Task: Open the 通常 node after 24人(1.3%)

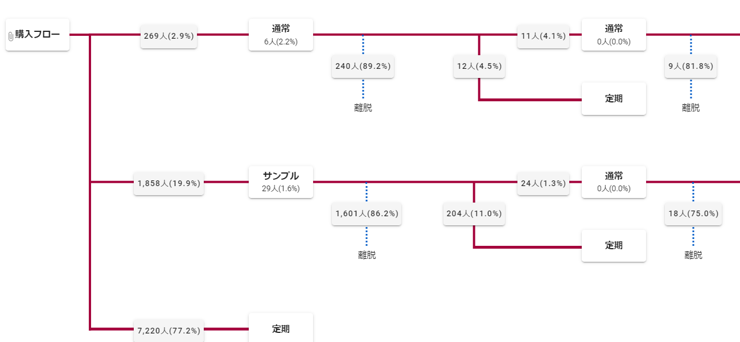Action: [614, 182]
